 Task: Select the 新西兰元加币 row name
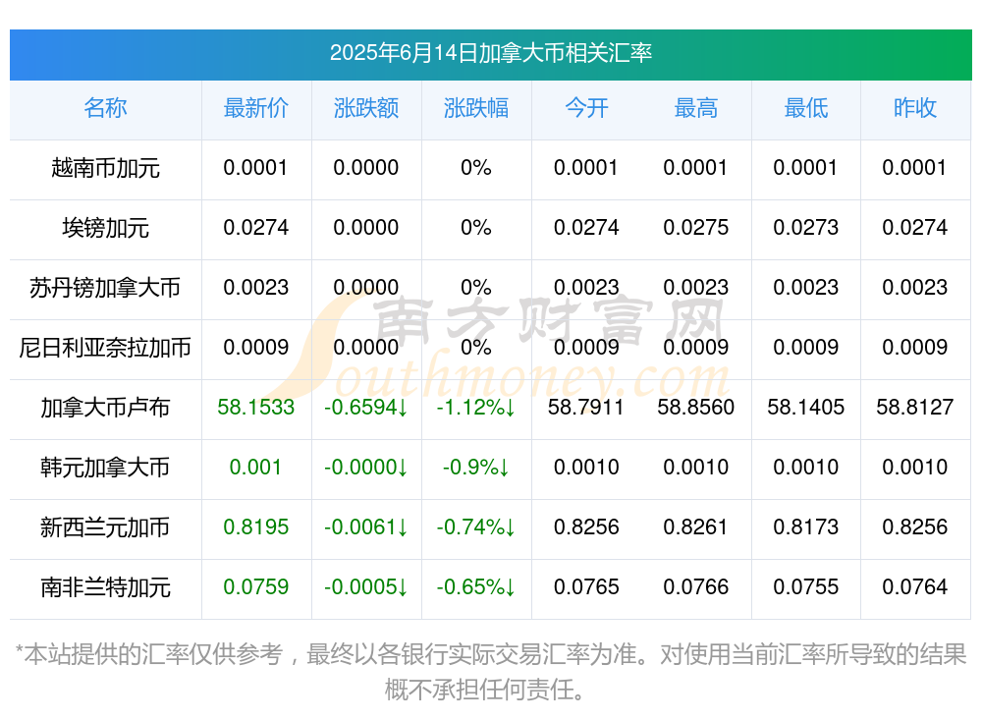pyautogui.click(x=105, y=527)
